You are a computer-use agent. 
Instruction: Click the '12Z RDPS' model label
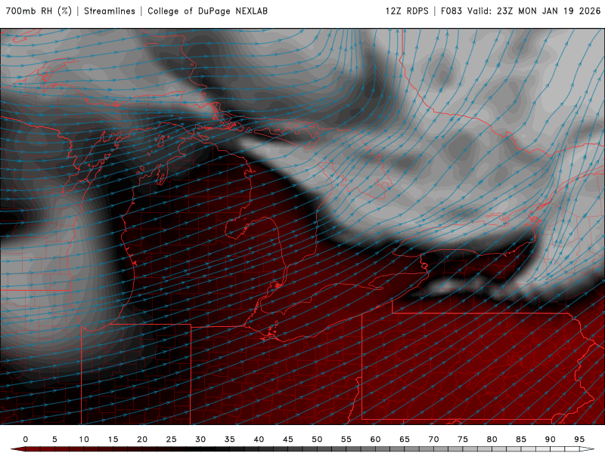(407, 11)
